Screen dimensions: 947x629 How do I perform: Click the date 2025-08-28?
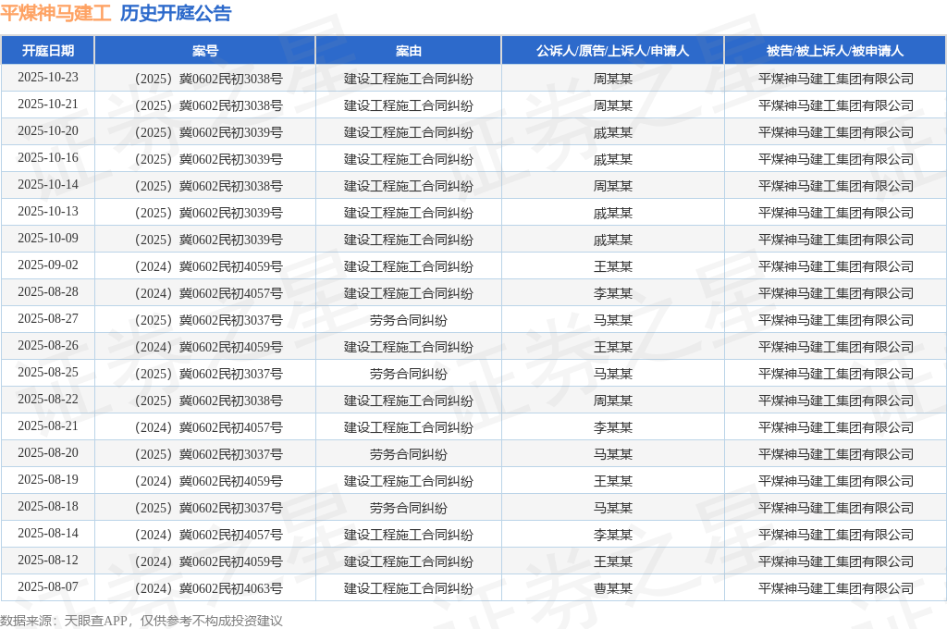point(48,292)
